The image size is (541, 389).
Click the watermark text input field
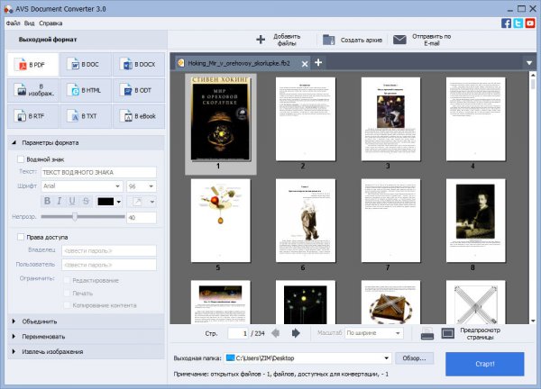[98, 172]
